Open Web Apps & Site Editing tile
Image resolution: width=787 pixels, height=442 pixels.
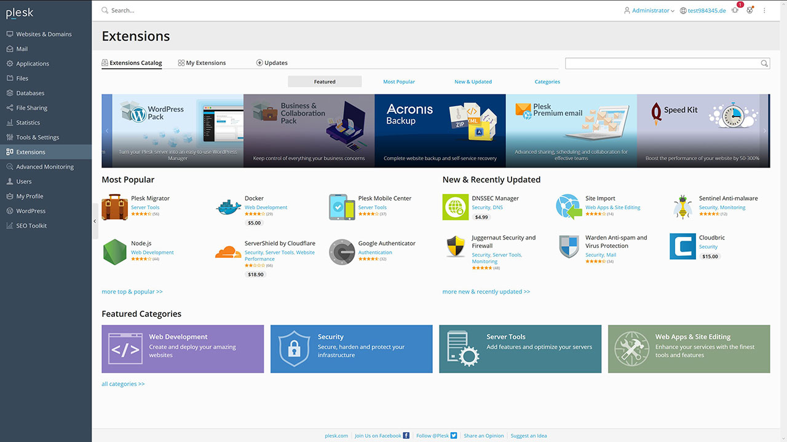coord(689,349)
